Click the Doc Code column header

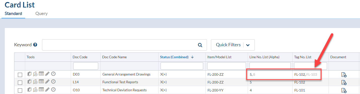[x=80, y=57]
